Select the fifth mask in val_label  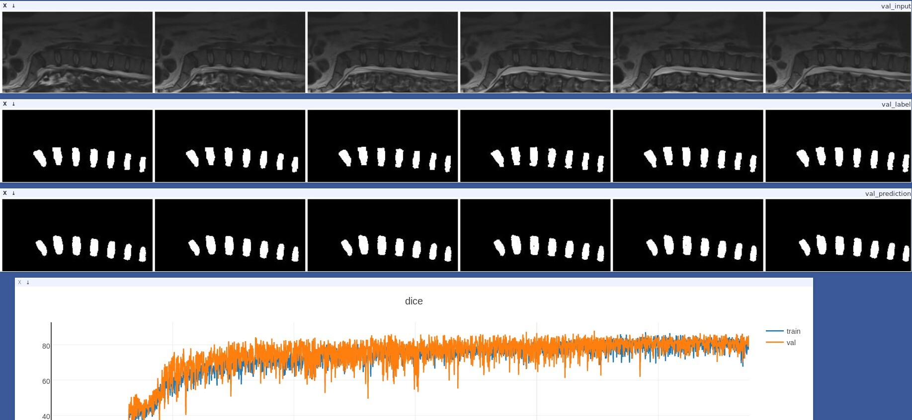(x=688, y=146)
